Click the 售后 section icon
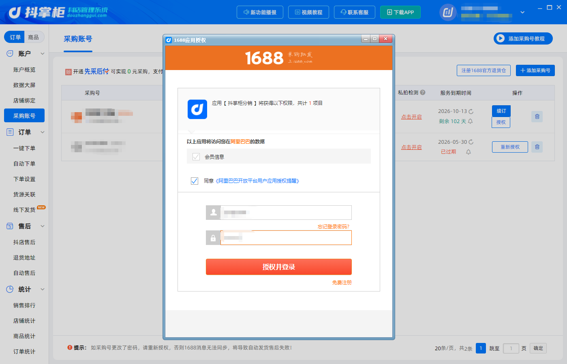 point(10,226)
